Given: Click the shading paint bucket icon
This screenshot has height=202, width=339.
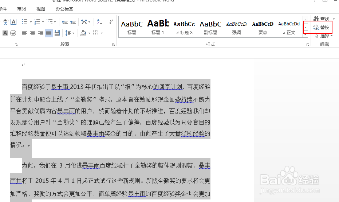Looking at the screenshot, I should [x=83, y=33].
